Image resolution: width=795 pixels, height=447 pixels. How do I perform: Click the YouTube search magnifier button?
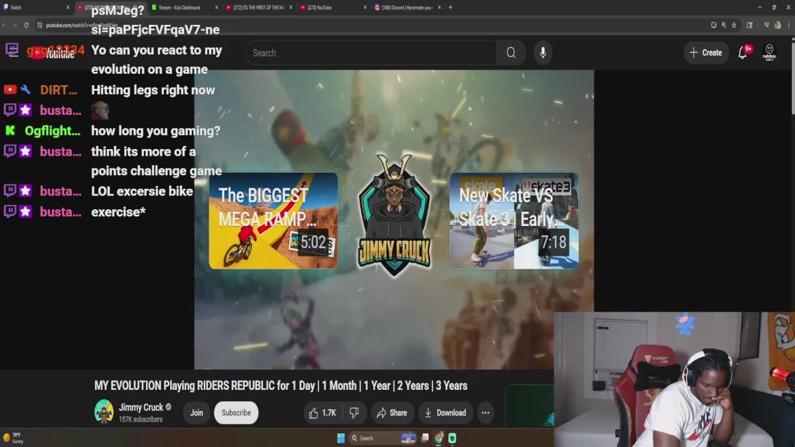[511, 53]
